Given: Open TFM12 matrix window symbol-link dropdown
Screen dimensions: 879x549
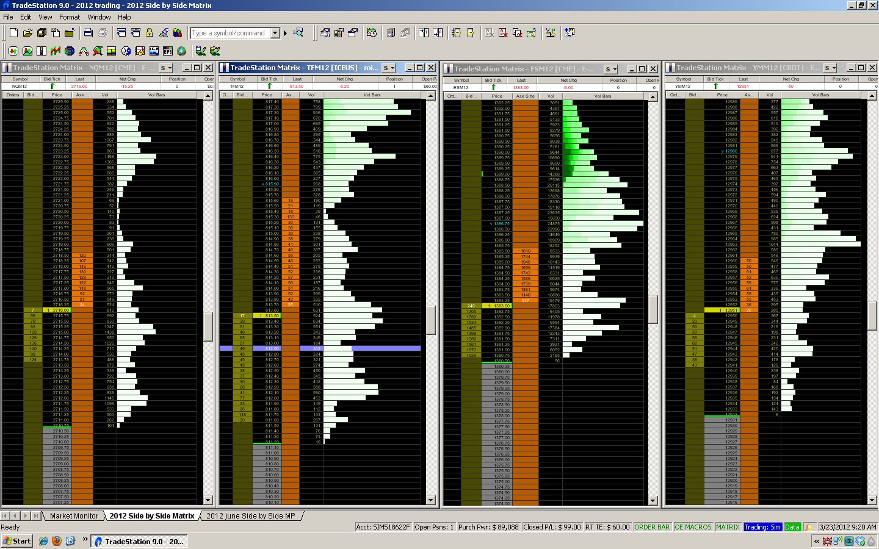Looking at the screenshot, I should point(389,68).
